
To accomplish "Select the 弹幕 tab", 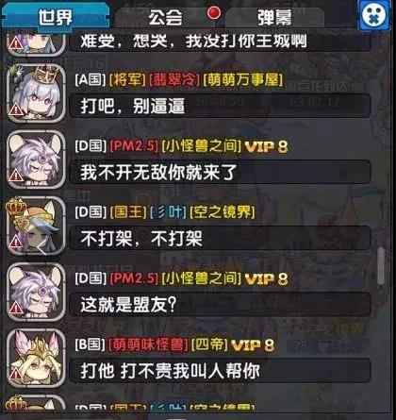I will (x=274, y=17).
